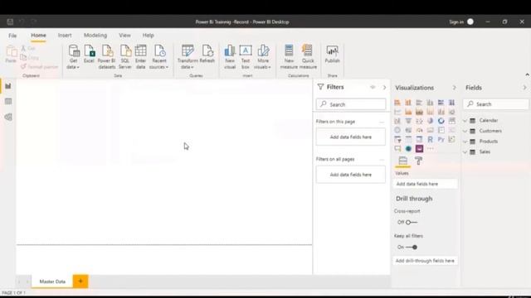Select the area chart visual
This screenshot has height=298, width=531.
coord(408,112)
